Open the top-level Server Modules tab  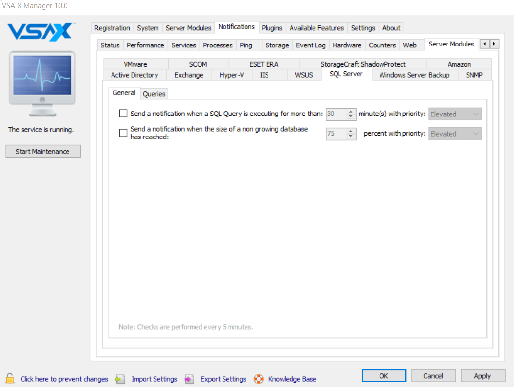pos(188,28)
